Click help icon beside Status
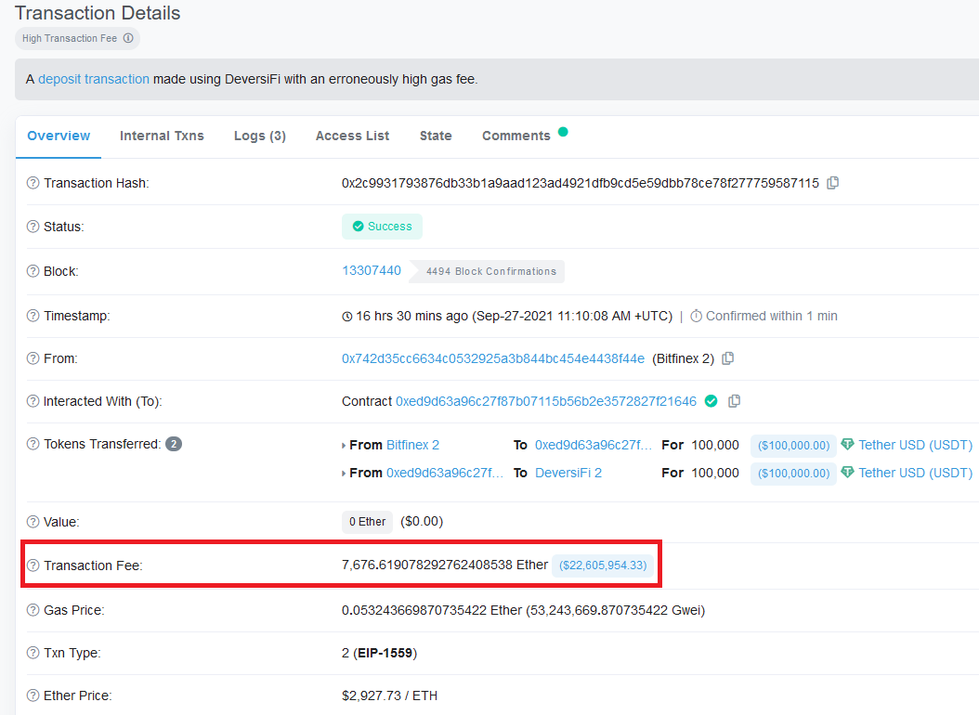This screenshot has height=715, width=979. tap(33, 227)
